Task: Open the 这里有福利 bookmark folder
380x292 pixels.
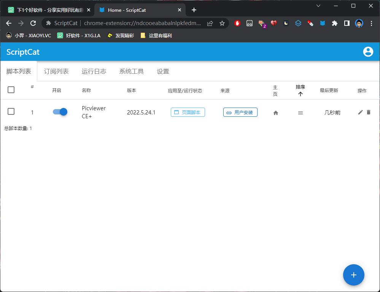Action: click(156, 36)
